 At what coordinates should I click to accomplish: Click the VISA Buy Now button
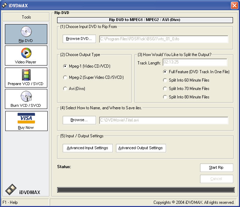(x=26, y=121)
